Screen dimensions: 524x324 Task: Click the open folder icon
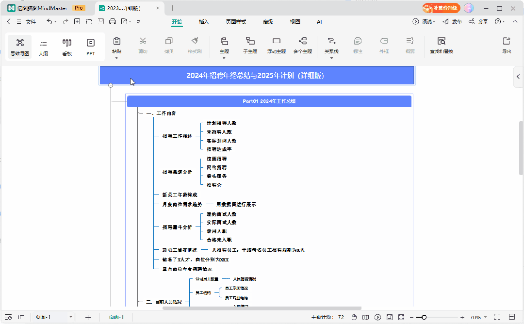89,22
